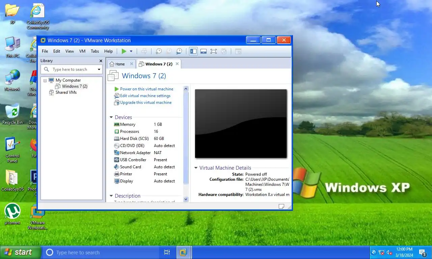Open the VM menu

[82, 51]
